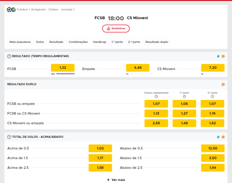Screen dimensions: 232x183
Task: Open the Estatísticas button
Action: pyautogui.click(x=116, y=29)
